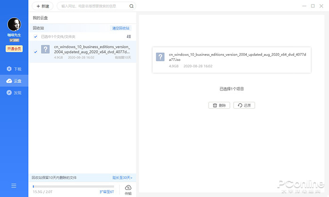
Task: Open the 下载 download section
Action: point(14,69)
